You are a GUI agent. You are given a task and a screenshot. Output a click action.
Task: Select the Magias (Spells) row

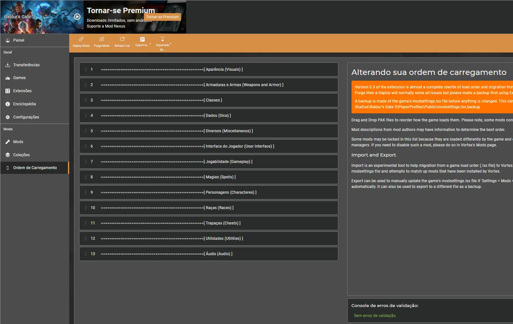(209, 177)
